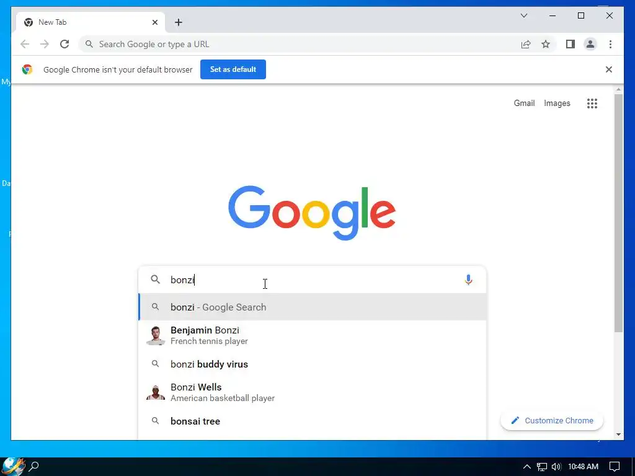Open the Google apps grid
The width and height of the screenshot is (635, 476).
coord(592,104)
